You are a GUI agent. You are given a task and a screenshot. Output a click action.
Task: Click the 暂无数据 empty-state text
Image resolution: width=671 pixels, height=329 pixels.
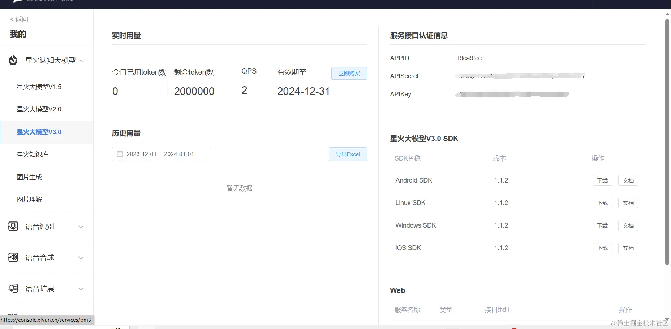tap(240, 188)
